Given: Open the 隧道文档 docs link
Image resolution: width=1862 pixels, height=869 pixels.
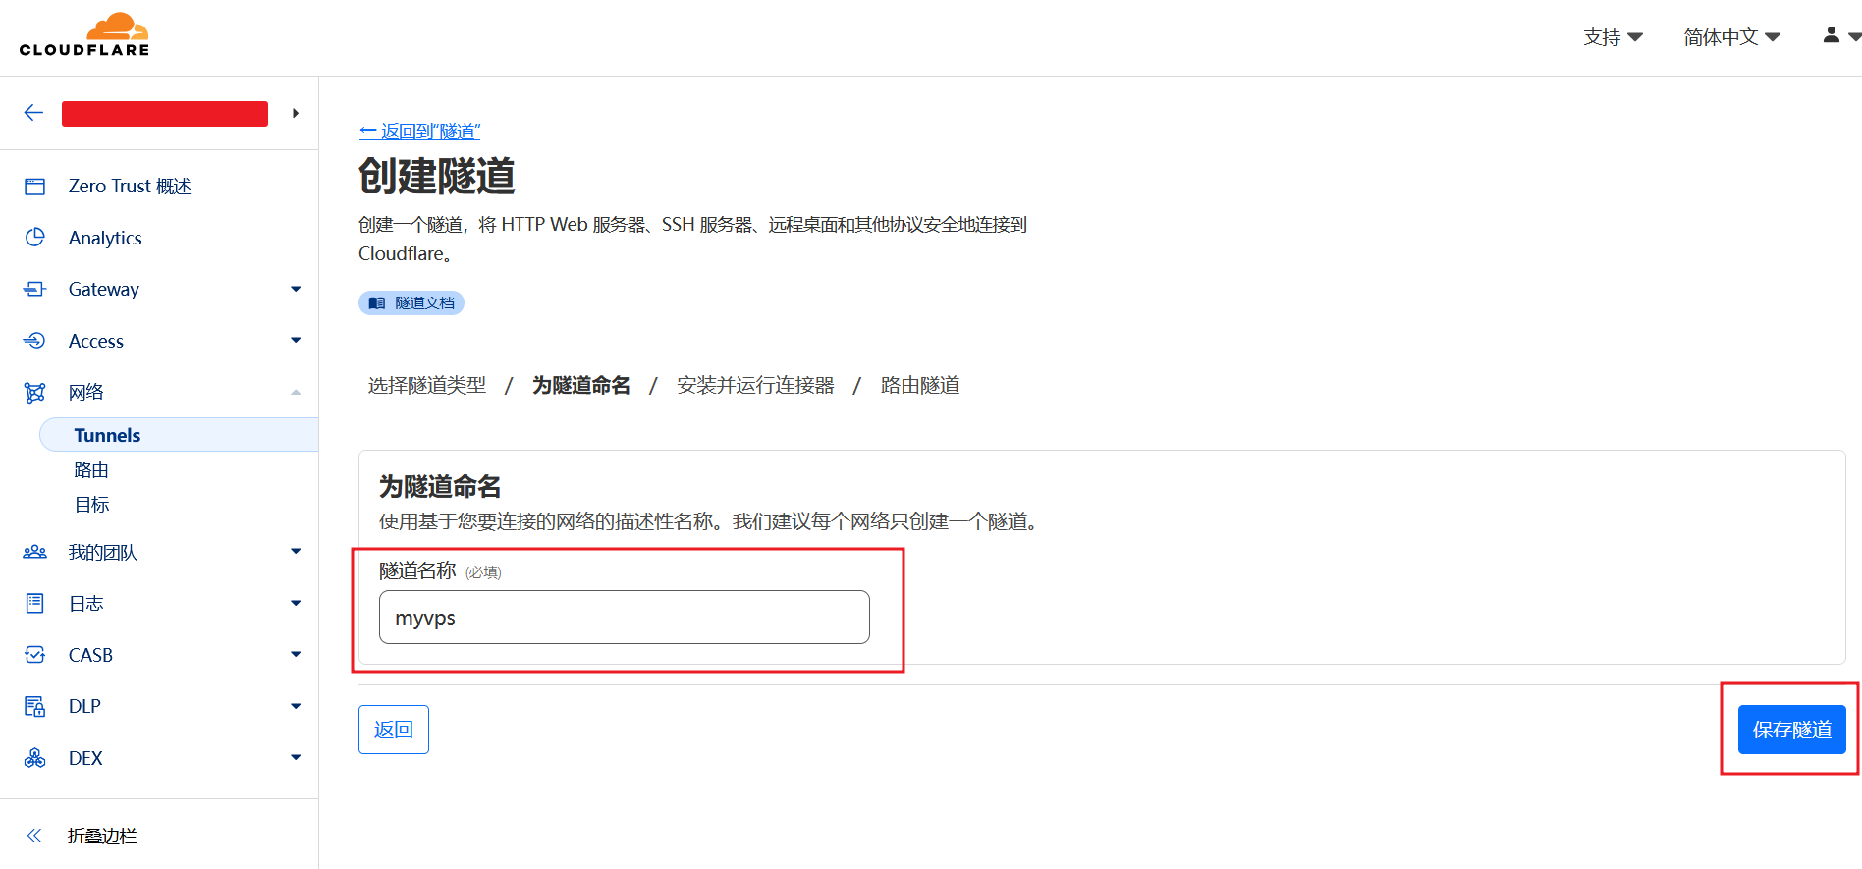Looking at the screenshot, I should 411,303.
